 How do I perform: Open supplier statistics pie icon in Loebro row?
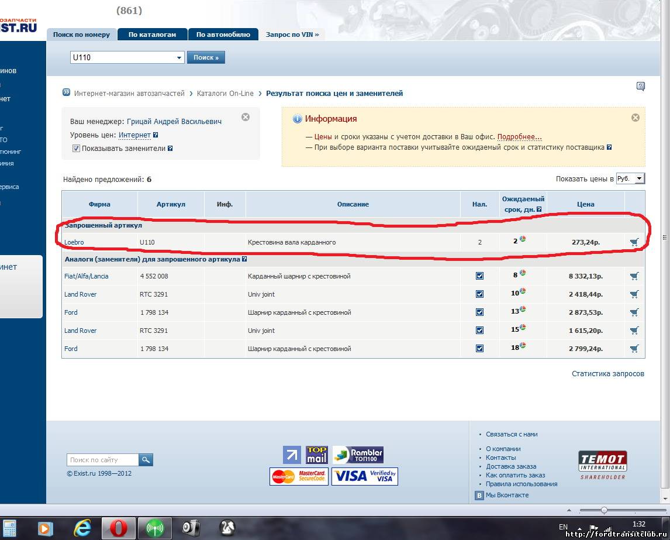523,239
